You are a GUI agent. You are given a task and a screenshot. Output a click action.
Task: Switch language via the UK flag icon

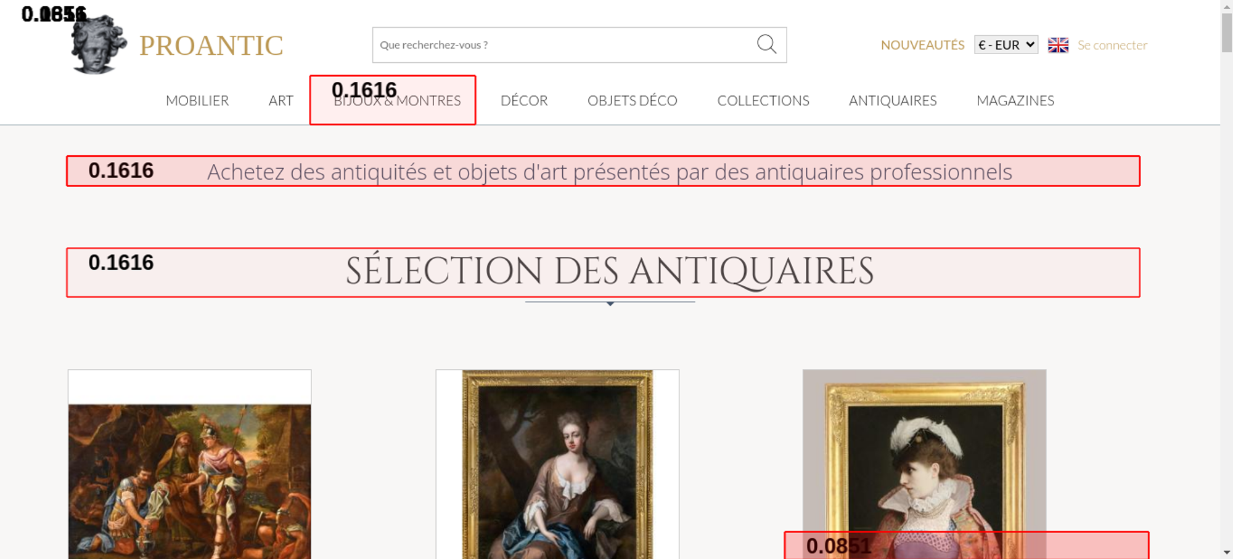pyautogui.click(x=1058, y=45)
